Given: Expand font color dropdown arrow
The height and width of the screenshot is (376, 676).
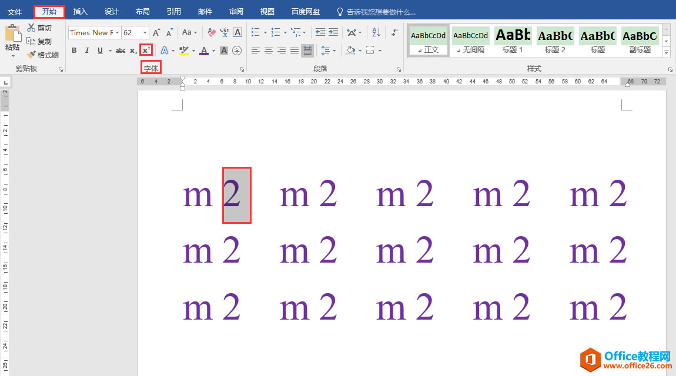Looking at the screenshot, I should 213,51.
